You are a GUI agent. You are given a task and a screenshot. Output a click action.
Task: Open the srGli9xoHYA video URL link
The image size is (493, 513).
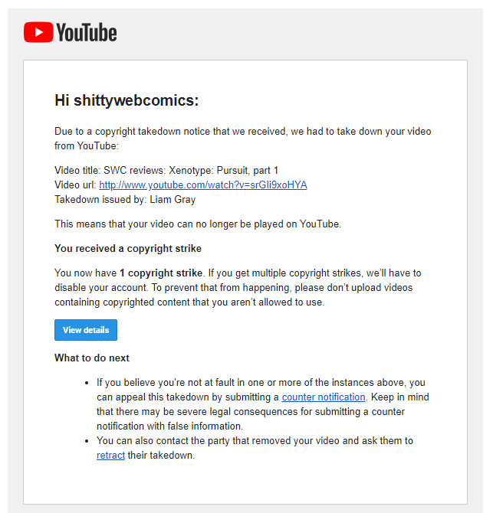tap(202, 185)
